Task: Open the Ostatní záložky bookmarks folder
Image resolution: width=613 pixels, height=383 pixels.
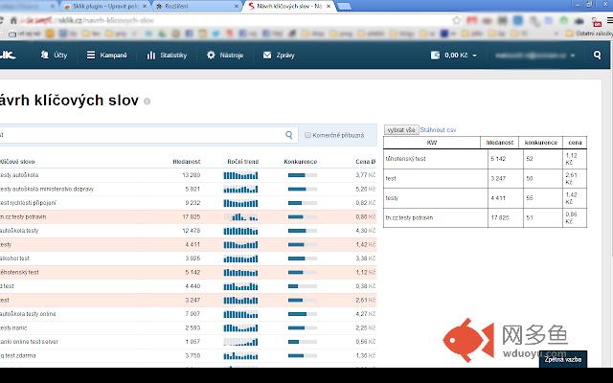Action: [x=590, y=34]
